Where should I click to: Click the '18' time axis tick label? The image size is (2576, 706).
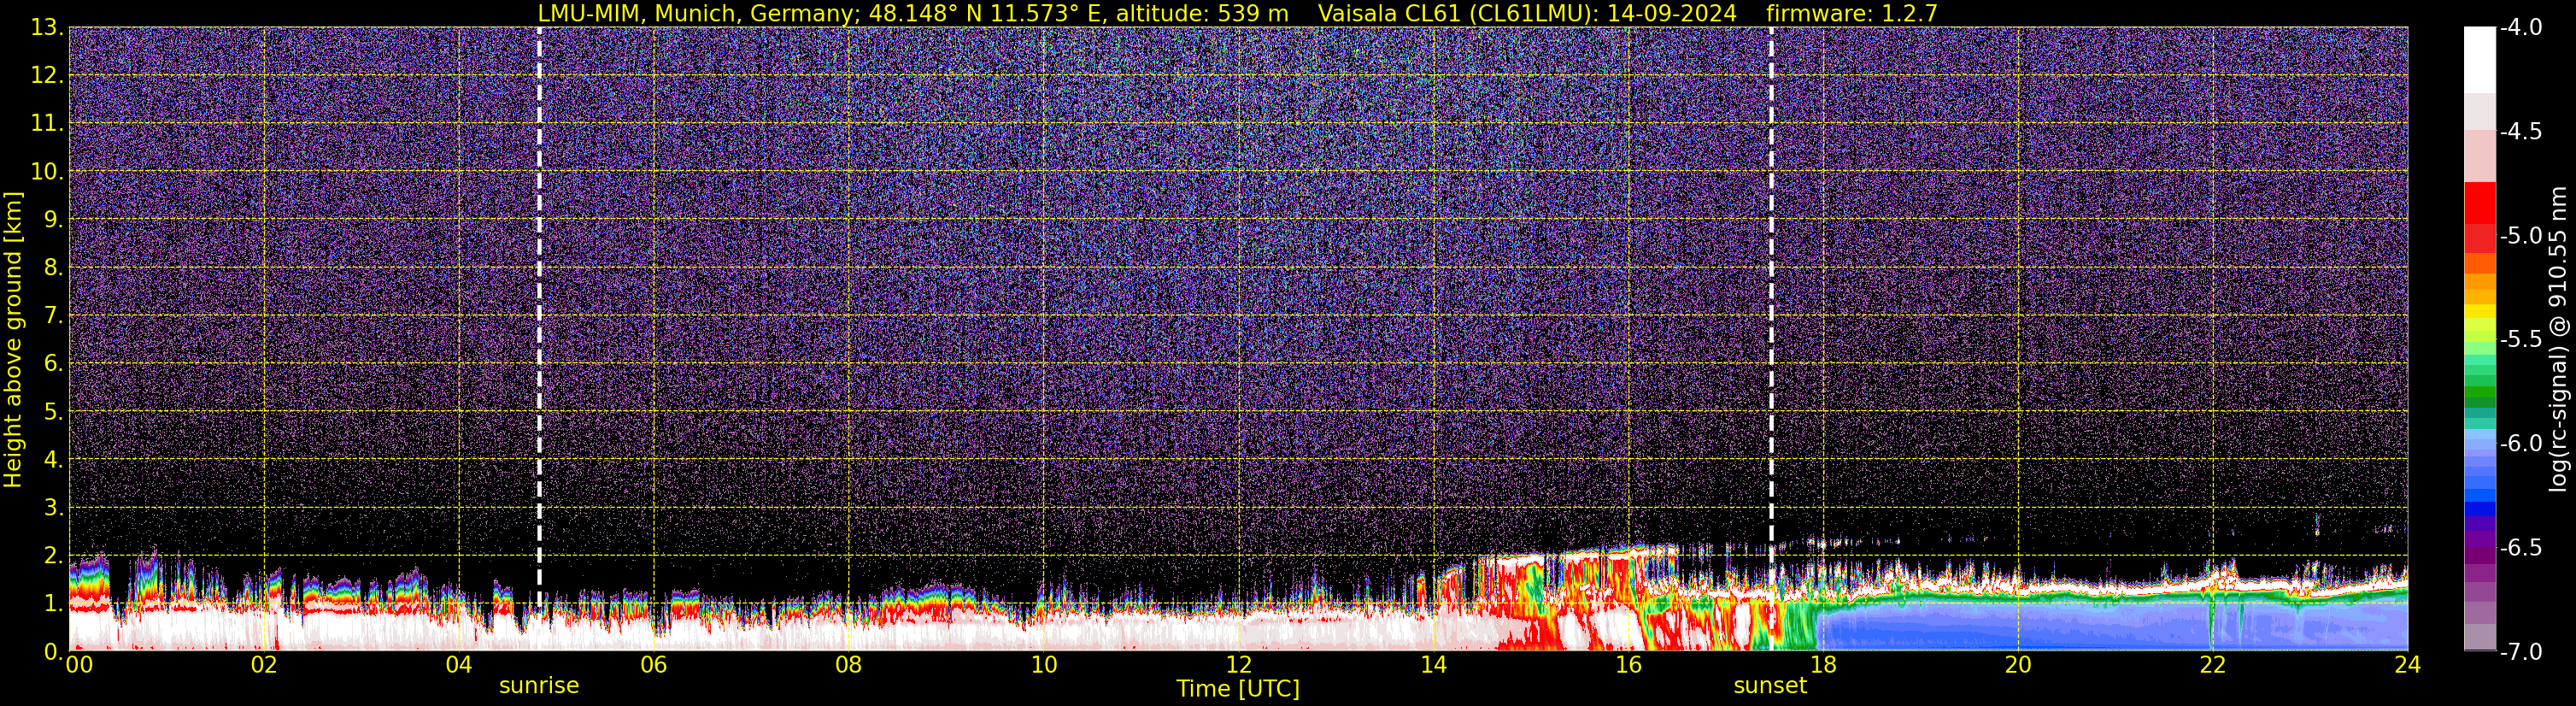coord(1824,665)
